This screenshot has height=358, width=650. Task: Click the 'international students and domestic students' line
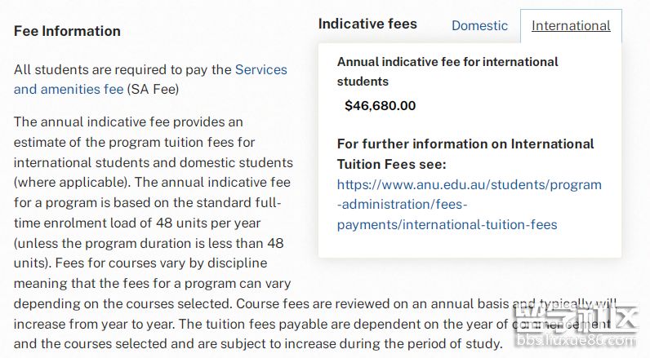click(153, 162)
